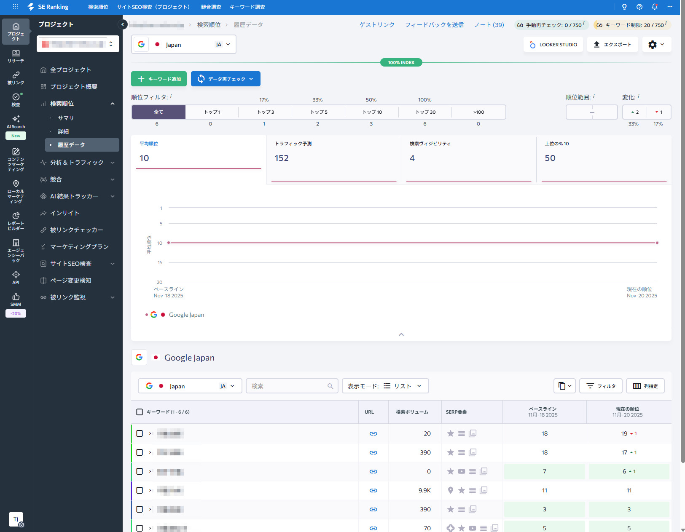Tick the checkbox for first keyword row
This screenshot has height=532, width=685.
[x=140, y=433]
